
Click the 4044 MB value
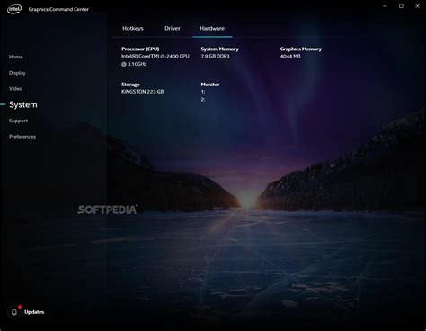tap(290, 56)
